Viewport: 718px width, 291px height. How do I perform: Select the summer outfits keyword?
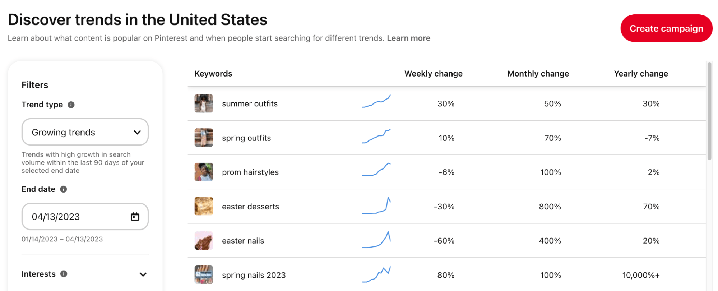[250, 103]
